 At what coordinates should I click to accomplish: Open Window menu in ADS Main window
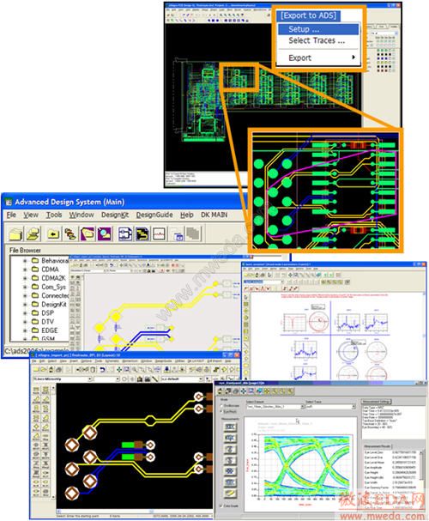pos(82,215)
